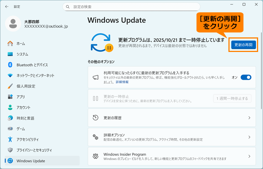263x169 pixels.
Task: Click the Bluetooth icon in sidebar
Action: click(10, 65)
